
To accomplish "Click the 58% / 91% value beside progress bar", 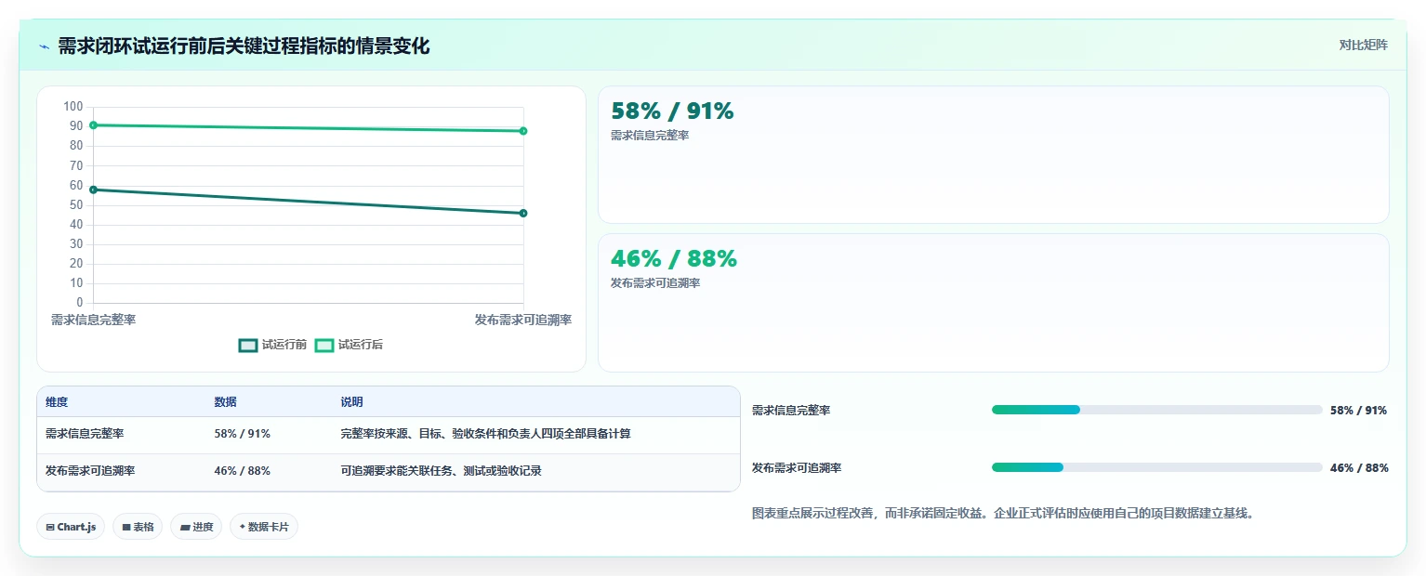I will [1358, 410].
